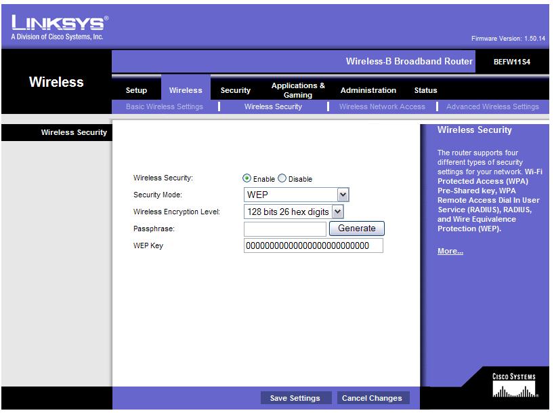Open Wireless Network Access sub-tab

click(382, 106)
